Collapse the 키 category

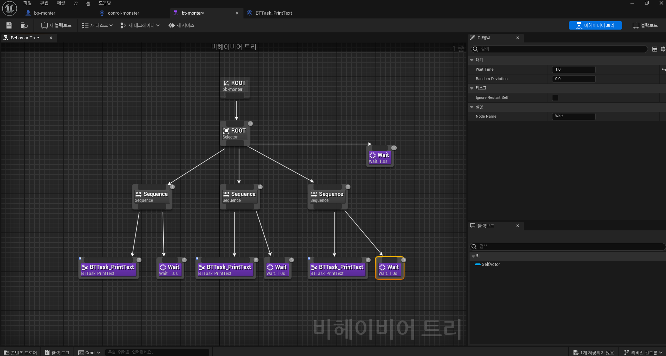[473, 256]
